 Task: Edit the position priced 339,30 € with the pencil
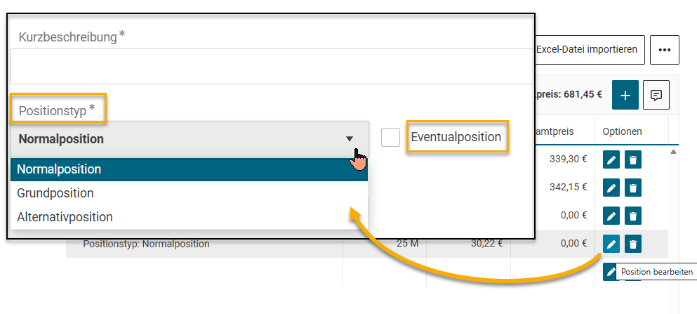tap(611, 160)
